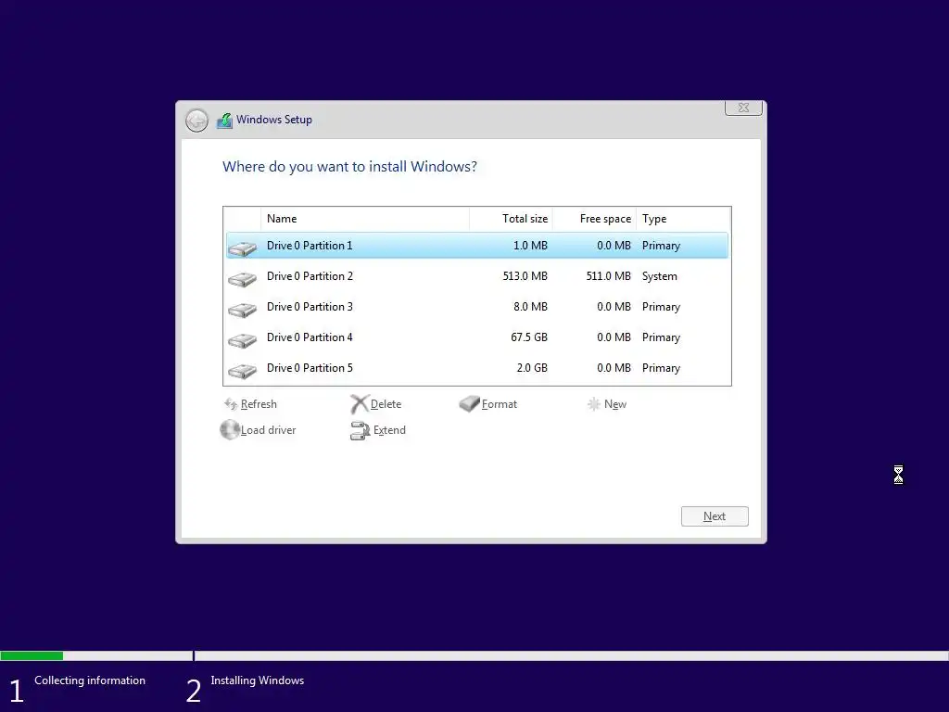949x712 pixels.
Task: Click the 513.0 MB total size cell
Action: point(525,276)
